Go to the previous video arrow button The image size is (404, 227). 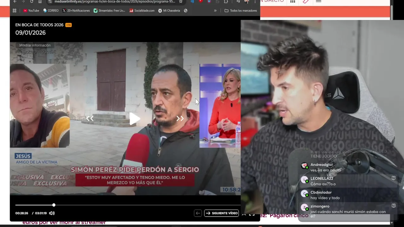tap(198, 213)
